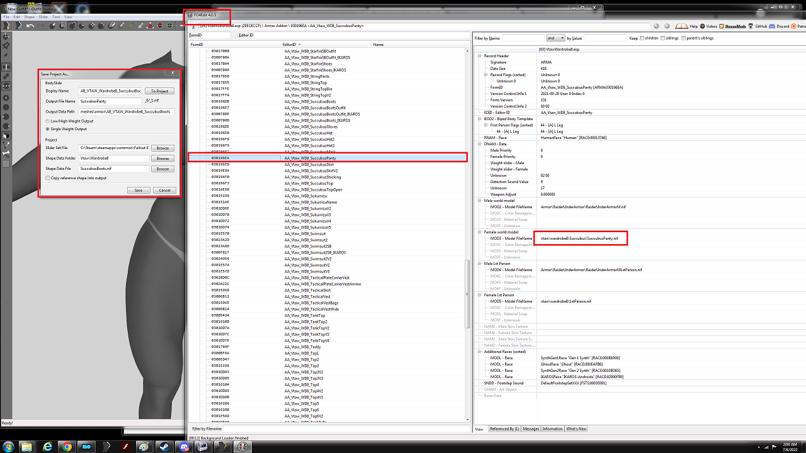
Task: Click Save in Save Project As dialog
Action: point(138,190)
